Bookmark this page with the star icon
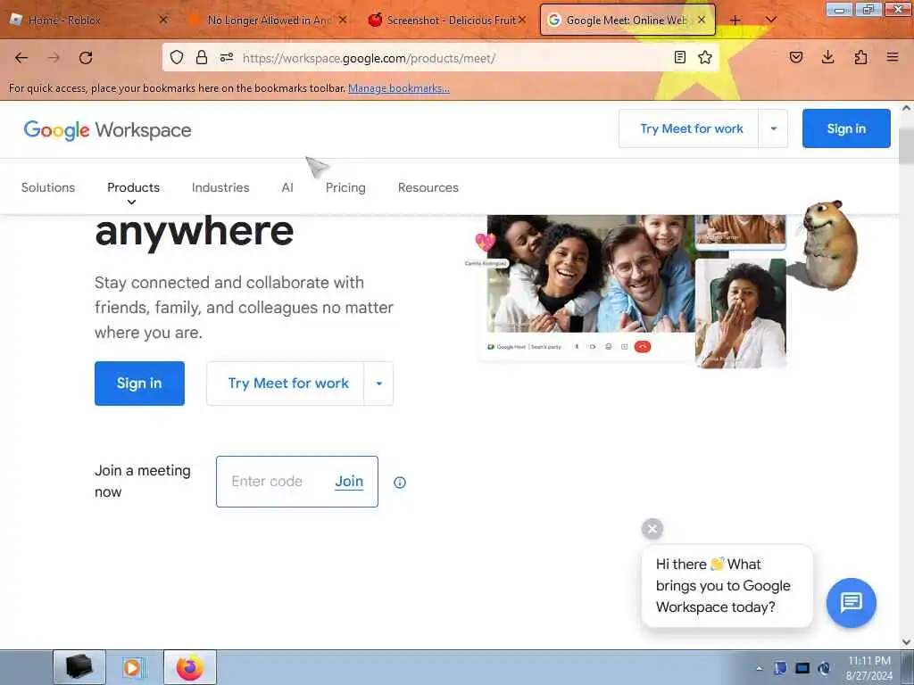This screenshot has height=685, width=914. click(705, 57)
